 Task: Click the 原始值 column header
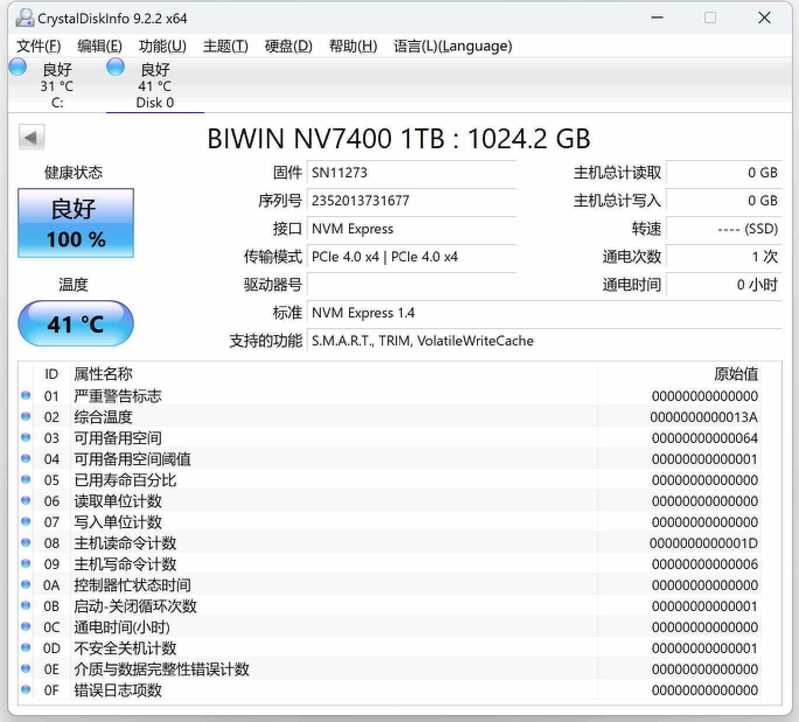[736, 374]
